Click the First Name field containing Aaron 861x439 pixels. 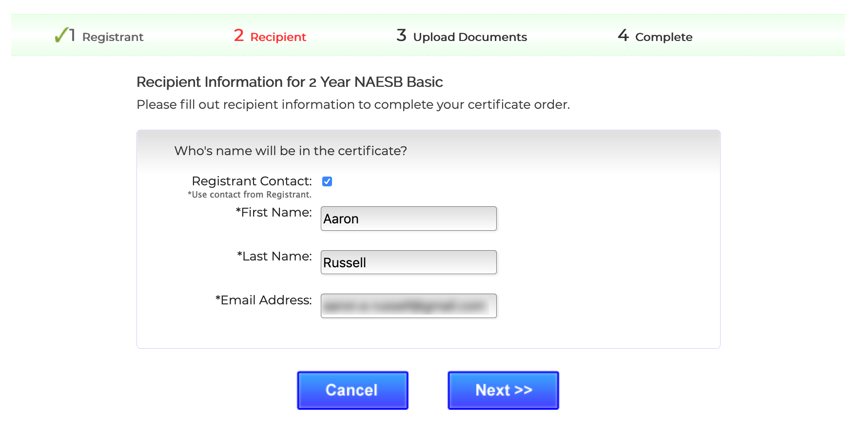coord(409,219)
